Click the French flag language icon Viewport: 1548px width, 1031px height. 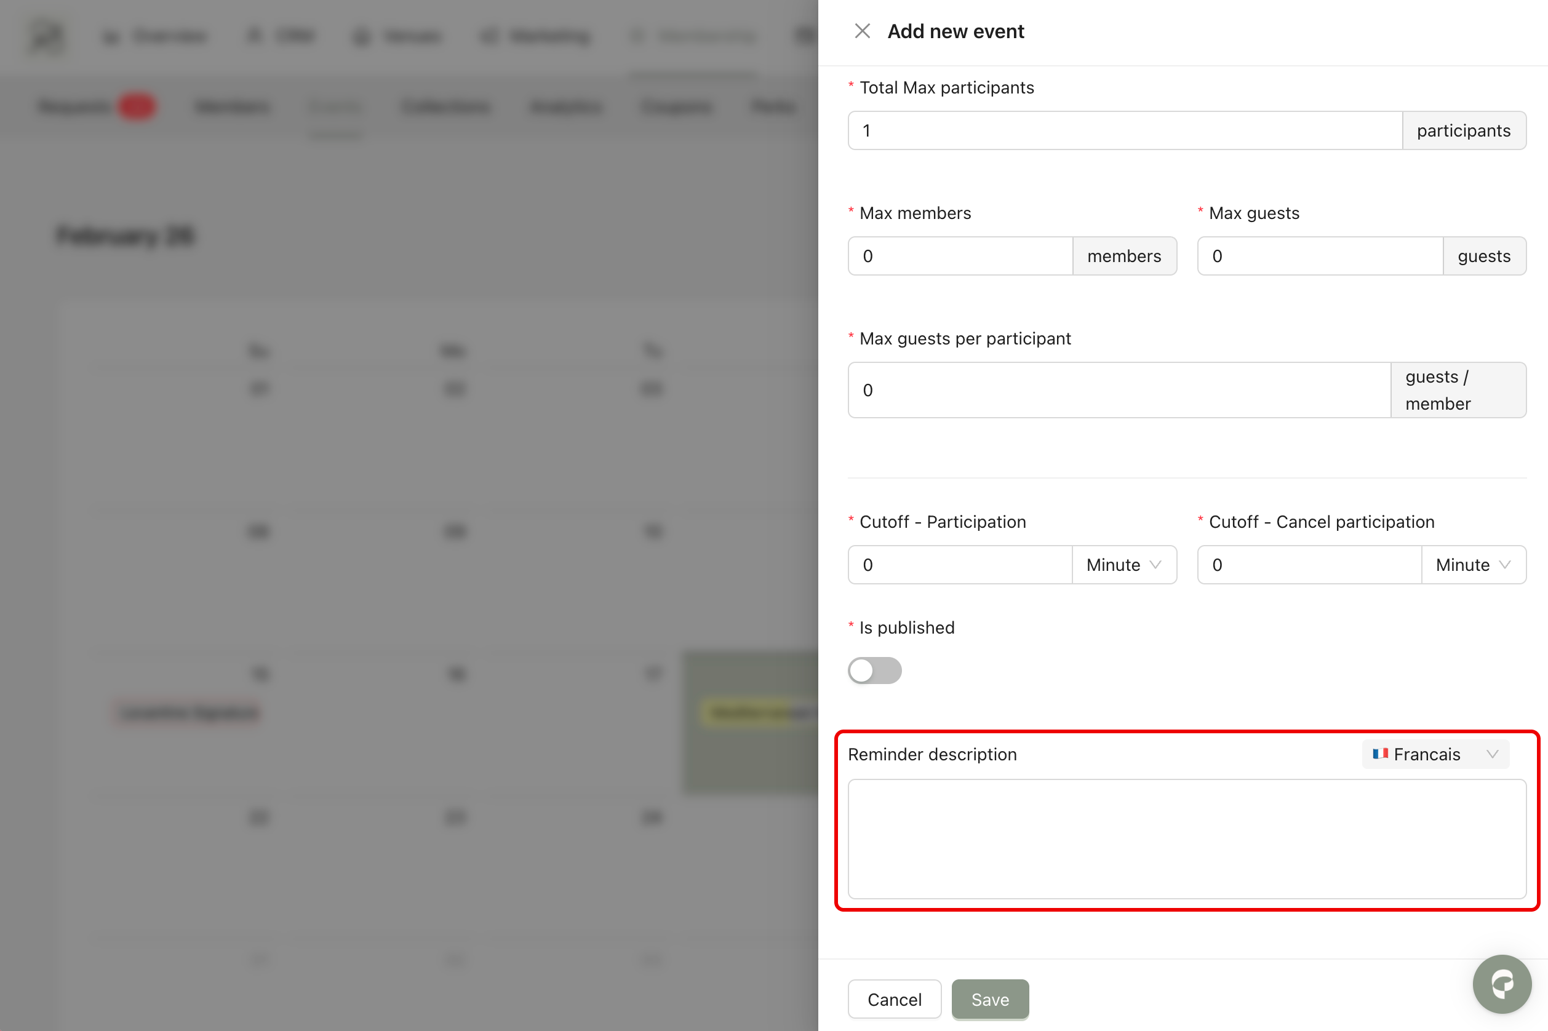pyautogui.click(x=1379, y=754)
